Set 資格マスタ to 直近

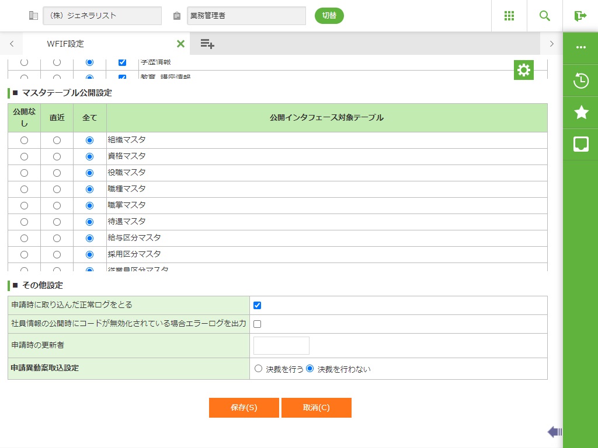pos(57,156)
